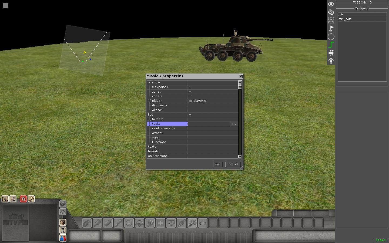The width and height of the screenshot is (389, 243).
Task: Click the skull and crossbones icon
Action: point(63,230)
